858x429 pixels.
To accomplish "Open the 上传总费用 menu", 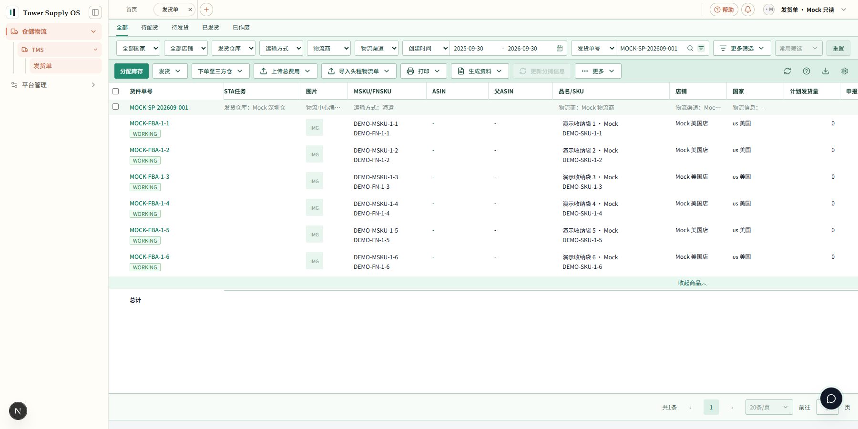I will (286, 71).
